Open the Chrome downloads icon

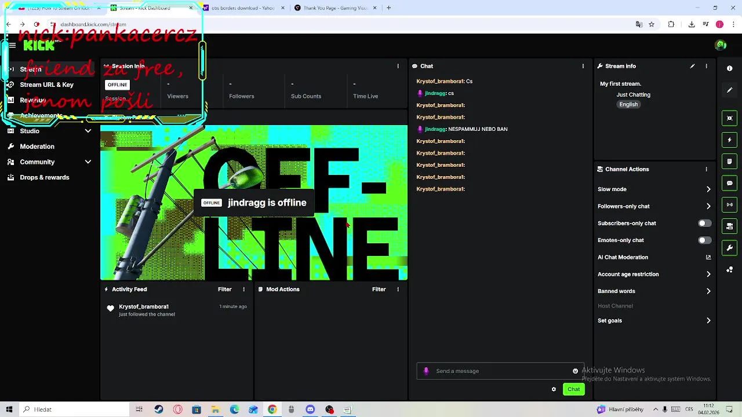tap(692, 24)
